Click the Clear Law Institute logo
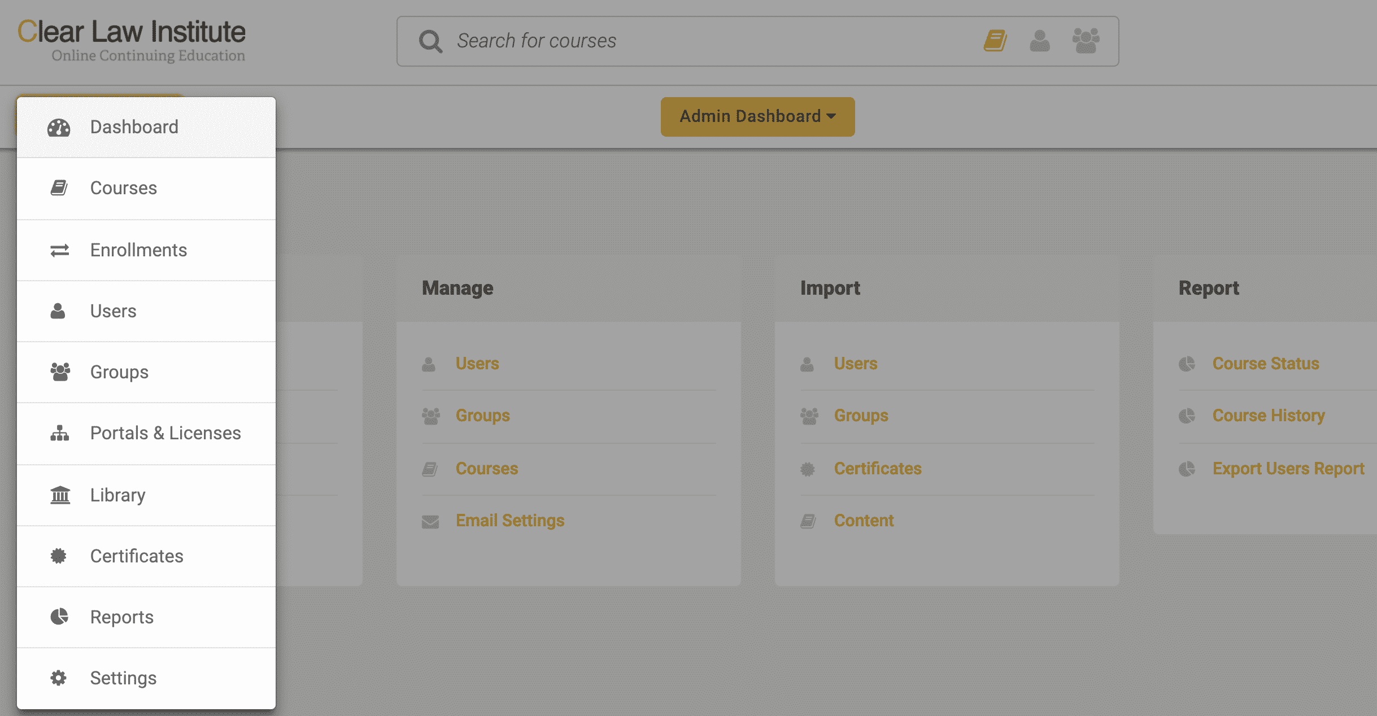This screenshot has height=716, width=1377. (x=132, y=40)
